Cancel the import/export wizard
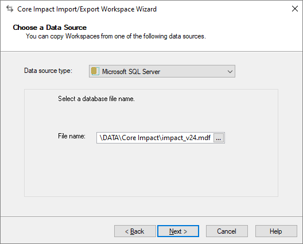303x244 pixels. [x=227, y=231]
